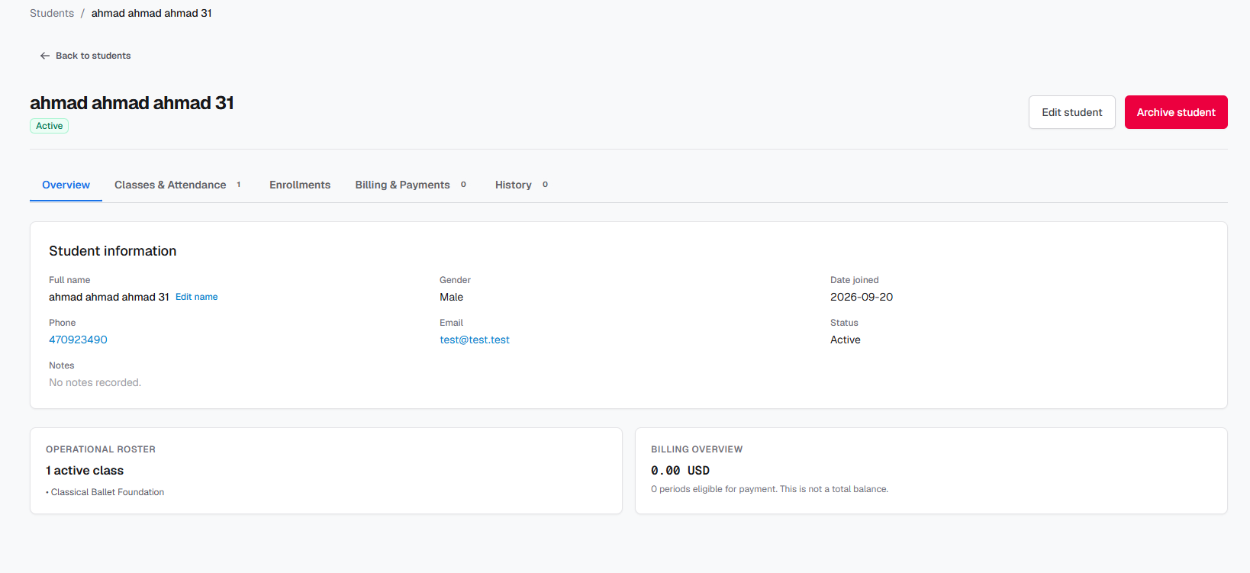Click the green Active status badge
The height and width of the screenshot is (573, 1250).
point(50,126)
